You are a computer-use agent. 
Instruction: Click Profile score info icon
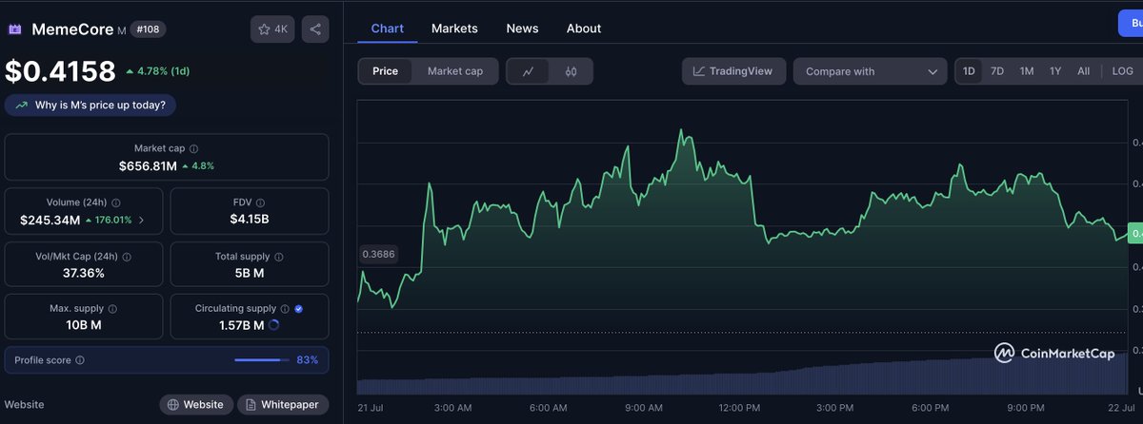click(x=80, y=360)
